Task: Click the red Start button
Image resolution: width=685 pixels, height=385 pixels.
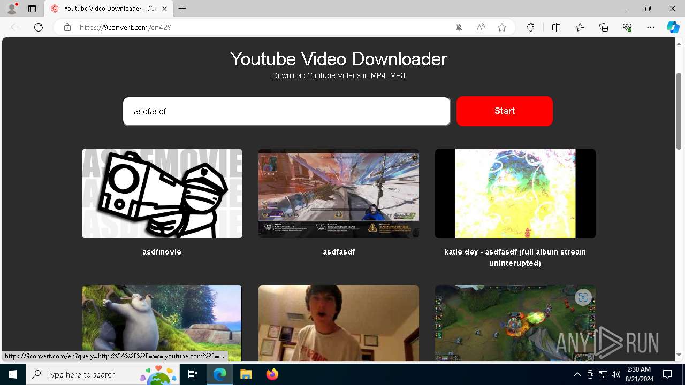Action: tap(505, 111)
